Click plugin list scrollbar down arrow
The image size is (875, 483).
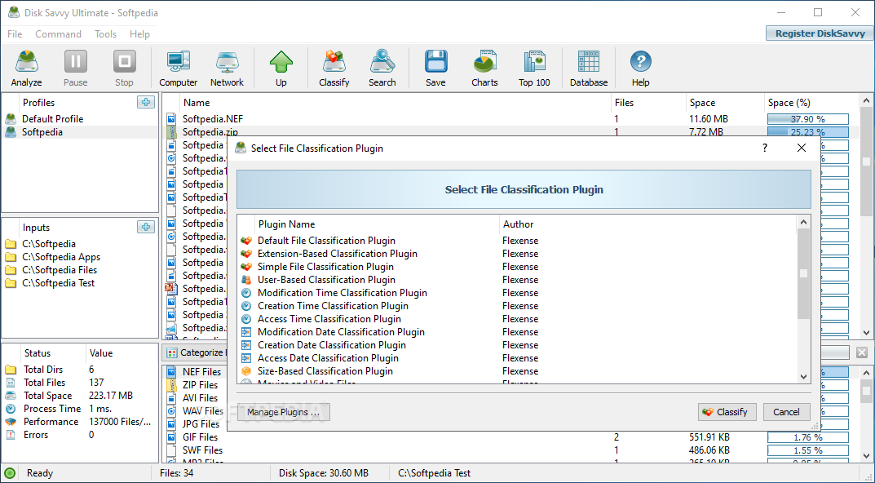[x=803, y=377]
